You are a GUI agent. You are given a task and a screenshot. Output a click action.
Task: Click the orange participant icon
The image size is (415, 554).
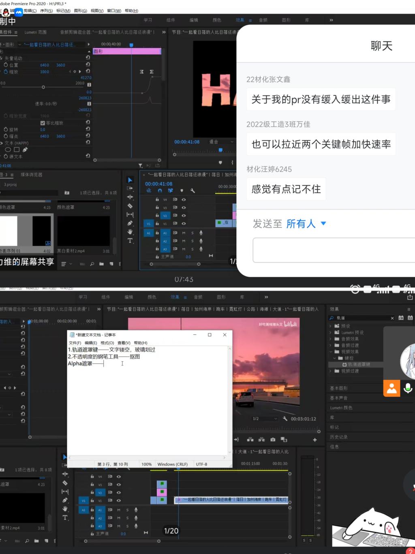[391, 388]
